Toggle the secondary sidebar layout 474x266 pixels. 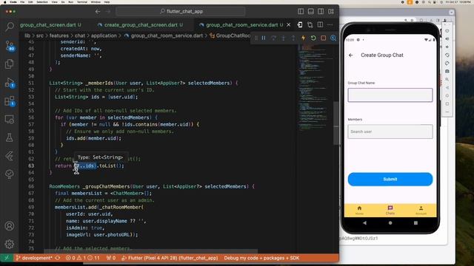click(321, 12)
